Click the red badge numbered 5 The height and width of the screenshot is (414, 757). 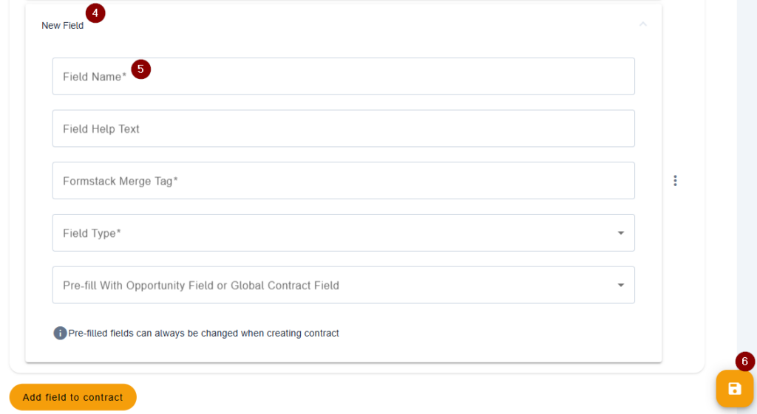(x=140, y=69)
